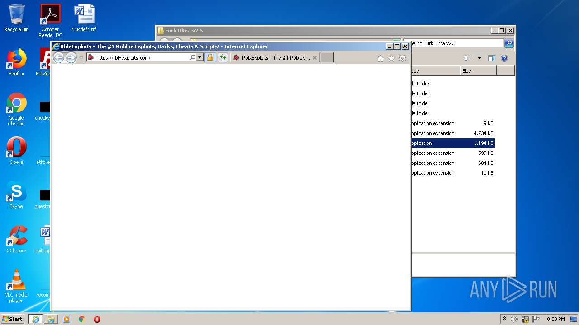Open the Tools gear icon
579x325 pixels.
[x=403, y=58]
